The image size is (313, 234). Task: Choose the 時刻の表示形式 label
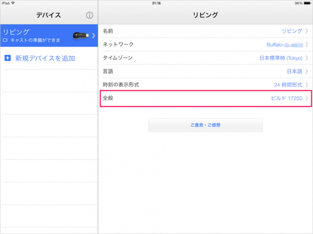121,85
